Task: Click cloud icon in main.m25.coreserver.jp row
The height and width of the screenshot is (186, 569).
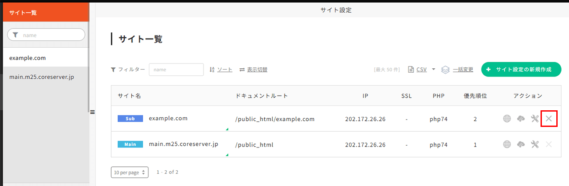Action: coord(521,144)
